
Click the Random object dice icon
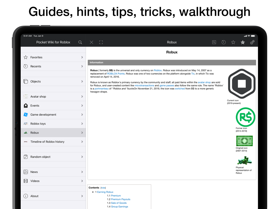(x=26, y=157)
